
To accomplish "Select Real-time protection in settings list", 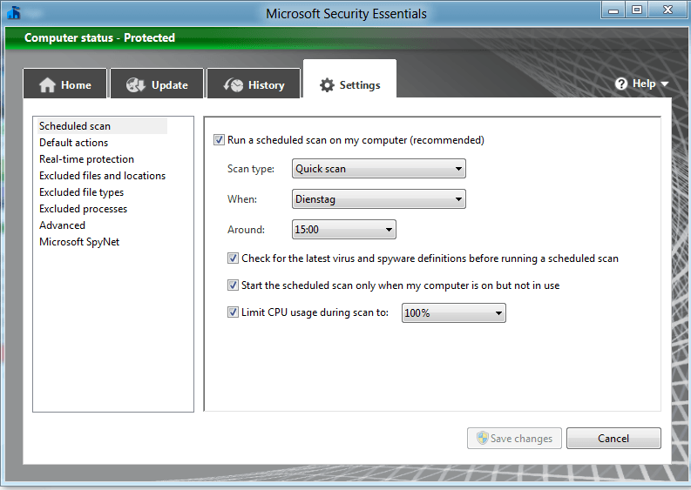I will pyautogui.click(x=86, y=159).
